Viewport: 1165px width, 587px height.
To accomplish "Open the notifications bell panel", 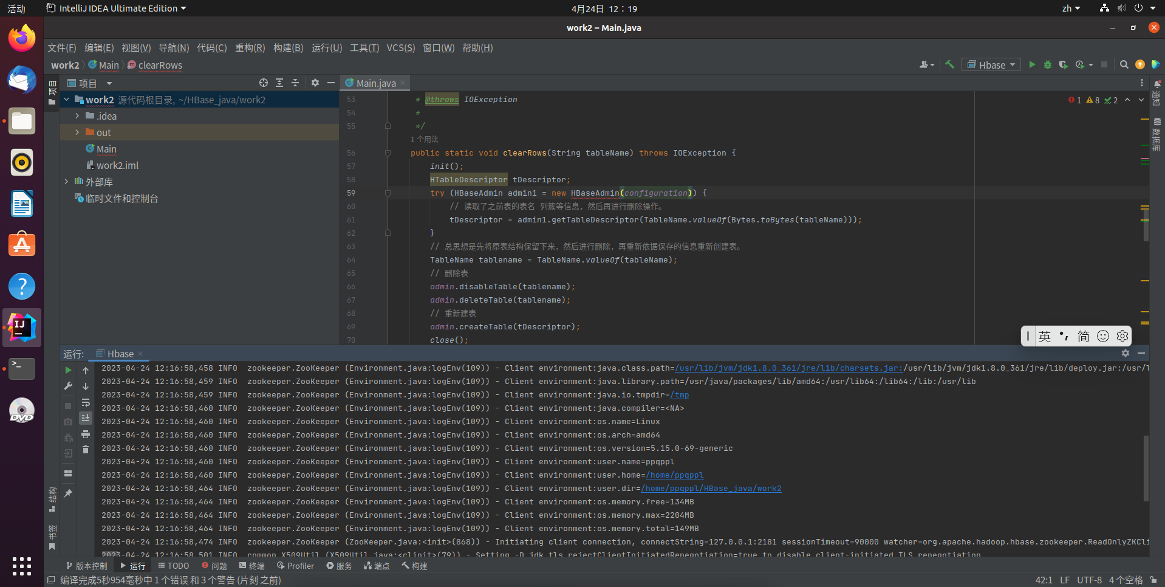I will point(1157,84).
